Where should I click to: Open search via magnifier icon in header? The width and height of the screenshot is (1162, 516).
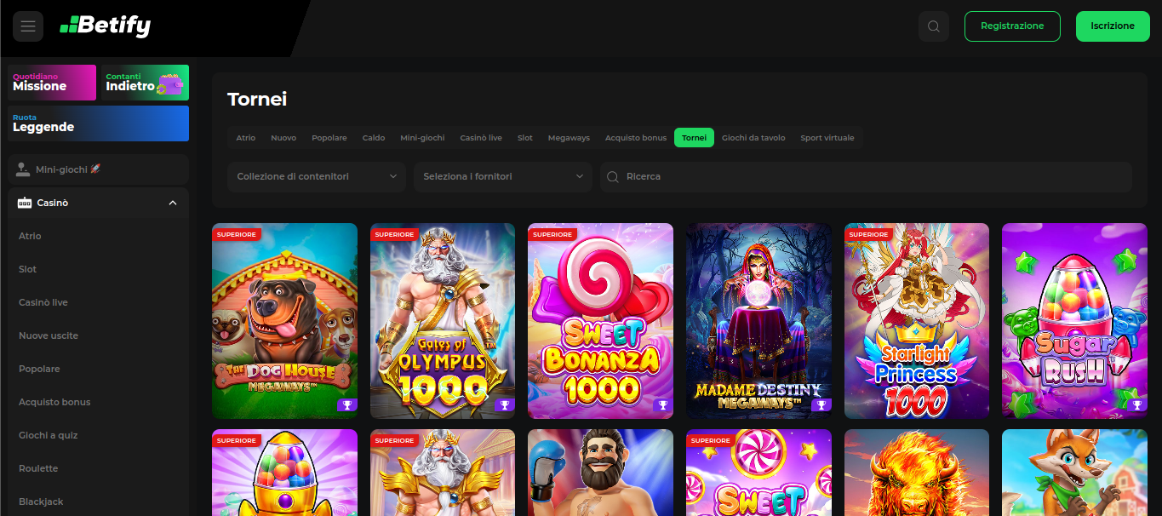point(934,26)
